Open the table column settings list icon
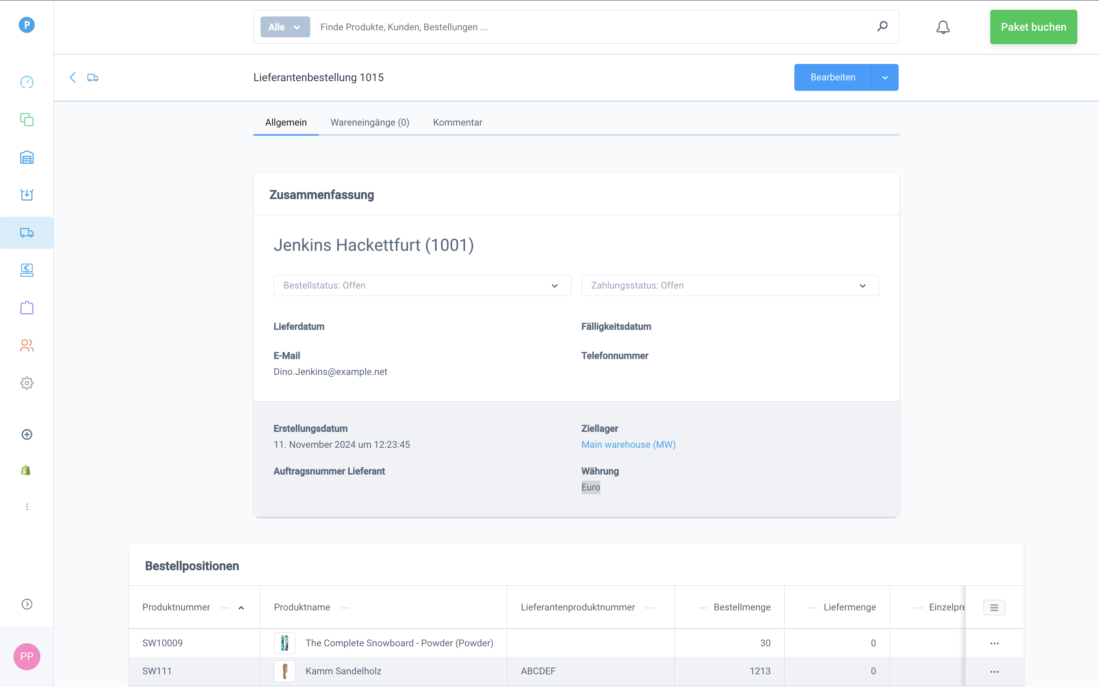The image size is (1099, 687). (994, 607)
